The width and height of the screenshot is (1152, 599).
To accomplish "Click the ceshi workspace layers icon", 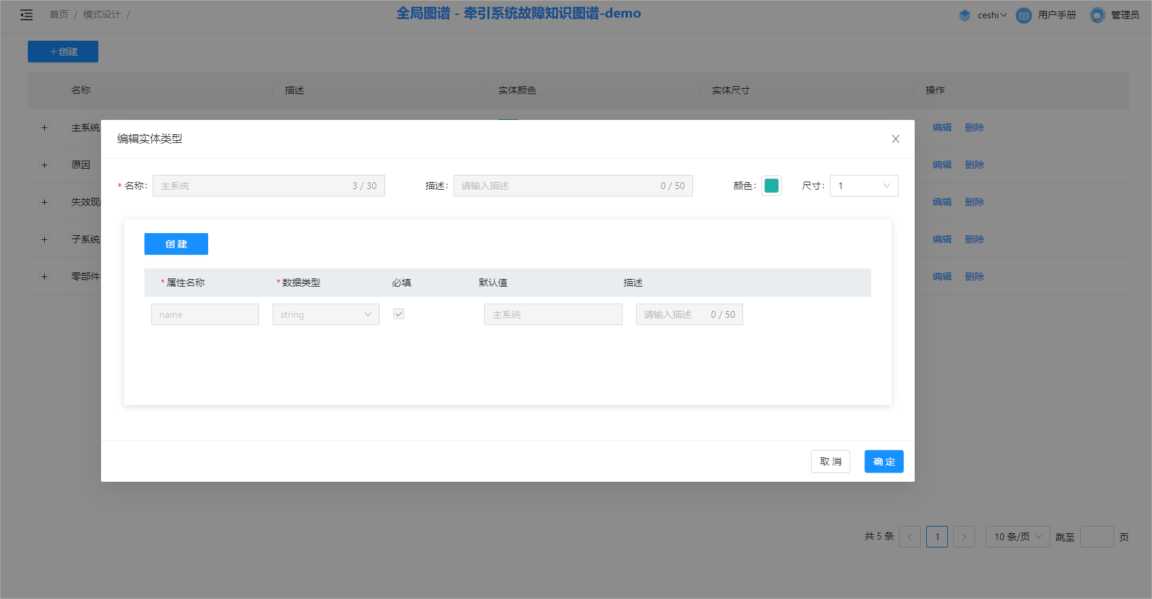I will [964, 15].
